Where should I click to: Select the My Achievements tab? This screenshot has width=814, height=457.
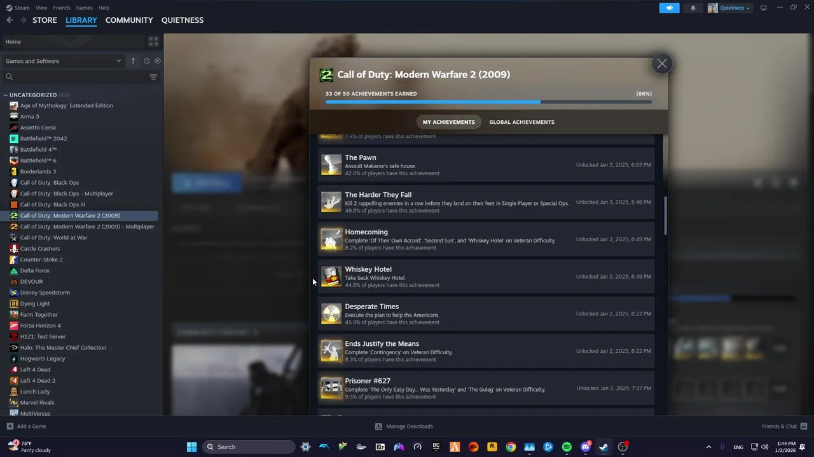[x=448, y=122]
